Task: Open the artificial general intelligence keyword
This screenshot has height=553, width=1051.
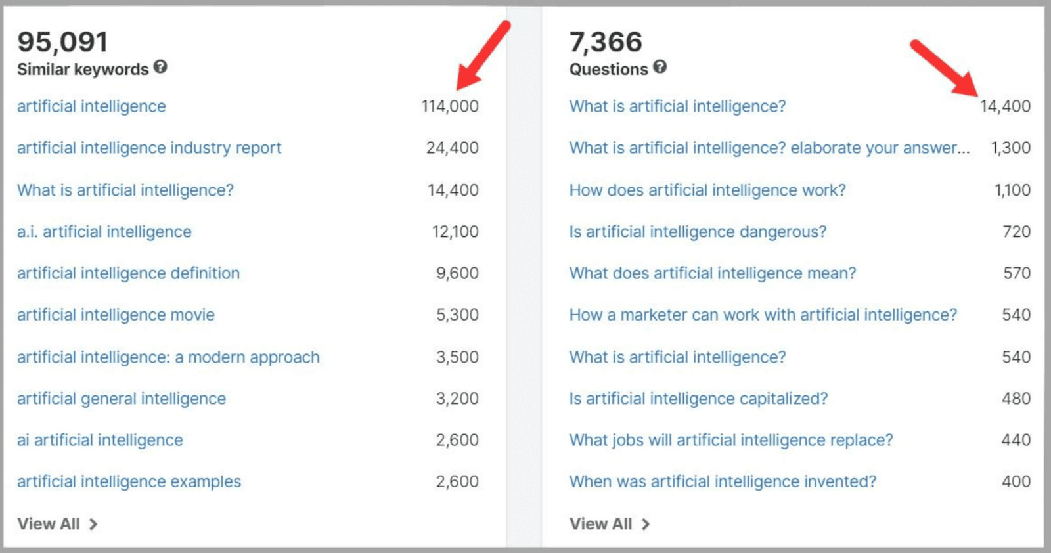Action: click(x=121, y=398)
